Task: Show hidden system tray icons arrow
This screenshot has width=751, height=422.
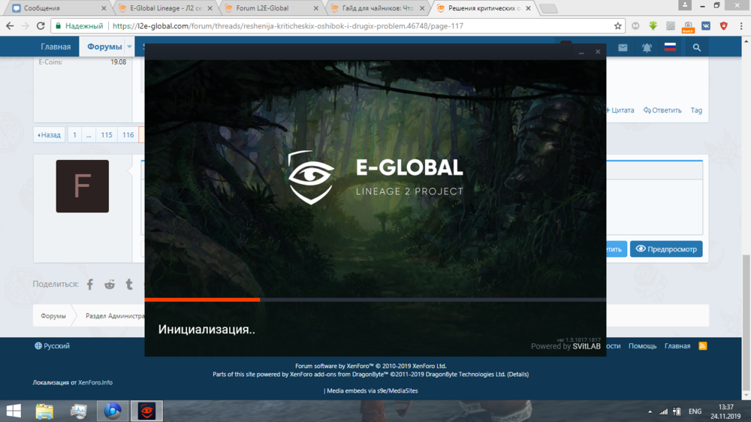Action: tap(650, 411)
